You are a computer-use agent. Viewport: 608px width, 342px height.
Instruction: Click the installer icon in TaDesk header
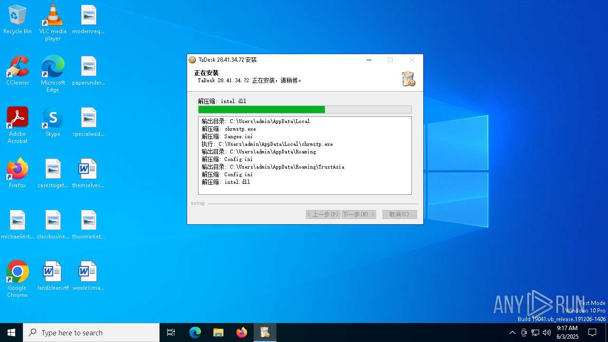(x=408, y=79)
